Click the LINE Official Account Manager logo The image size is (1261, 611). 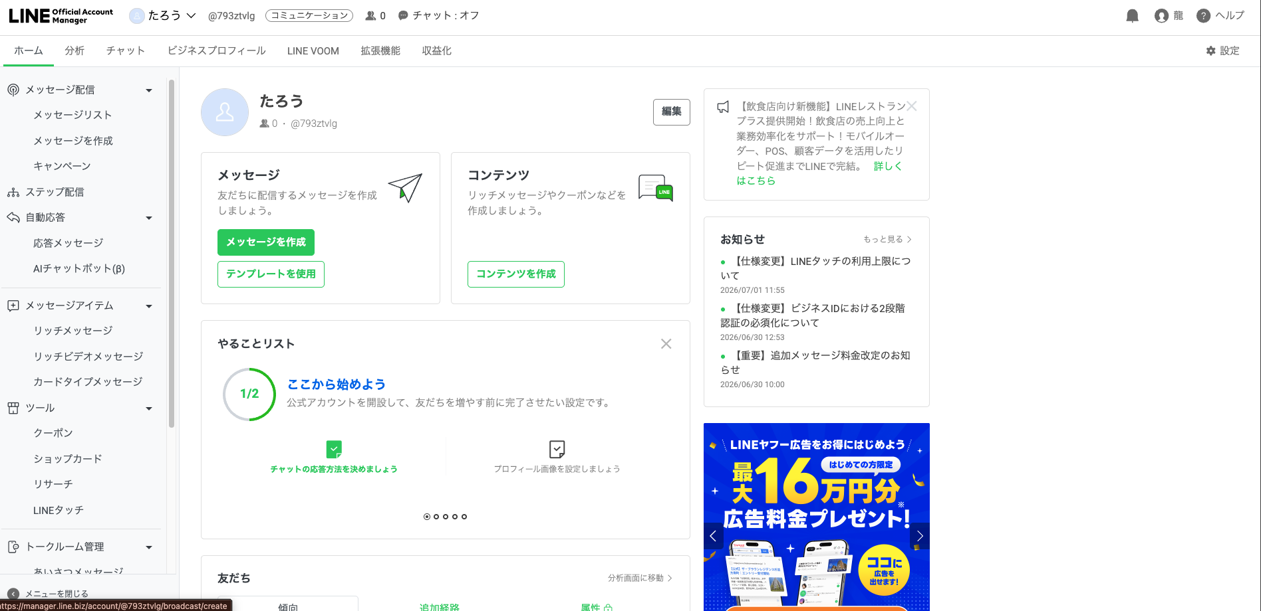pos(61,16)
